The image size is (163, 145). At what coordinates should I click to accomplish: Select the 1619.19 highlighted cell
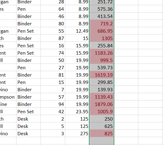[101, 75]
